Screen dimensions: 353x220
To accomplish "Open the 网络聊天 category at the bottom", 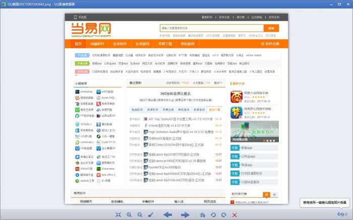I will pyautogui.click(x=86, y=202).
